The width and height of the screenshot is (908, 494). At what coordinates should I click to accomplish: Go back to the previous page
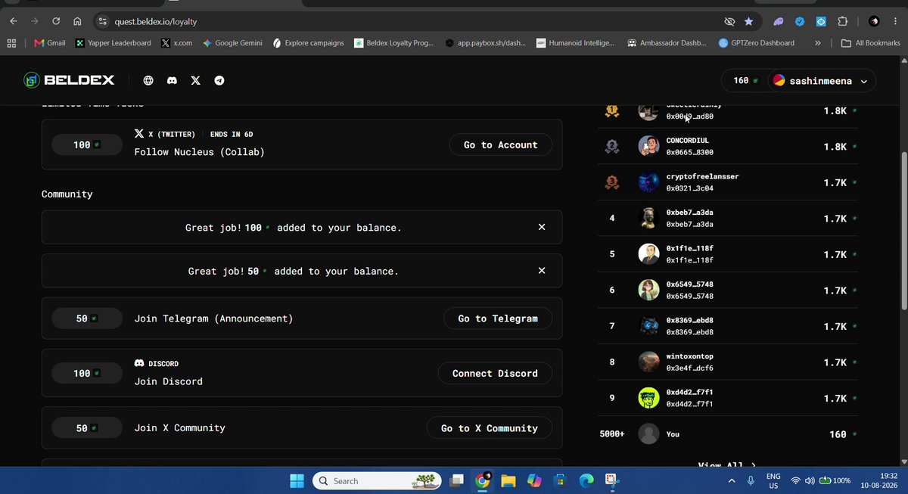(x=14, y=21)
